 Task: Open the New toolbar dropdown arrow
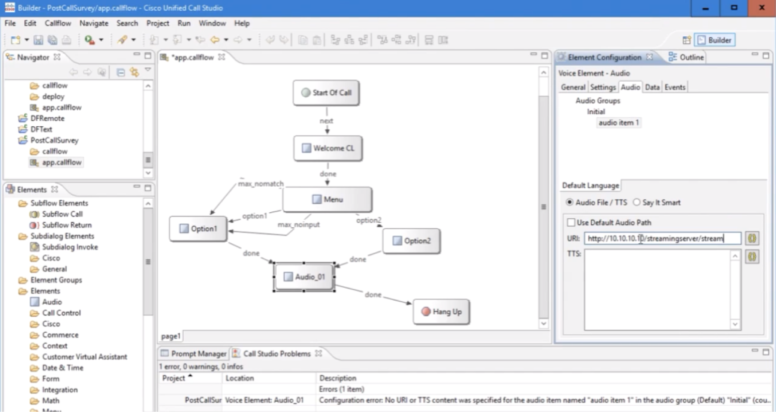[27, 40]
